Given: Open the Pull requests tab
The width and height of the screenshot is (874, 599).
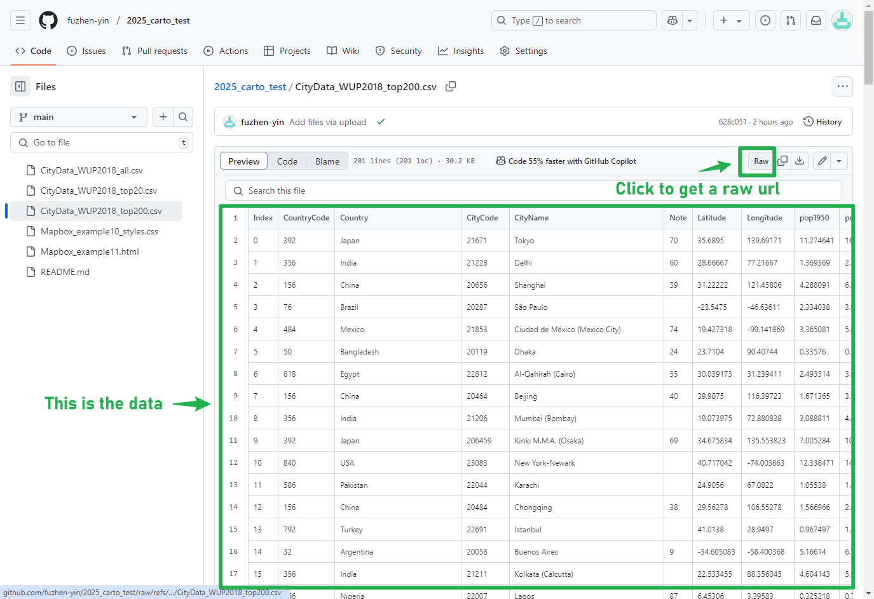Looking at the screenshot, I should coord(154,51).
